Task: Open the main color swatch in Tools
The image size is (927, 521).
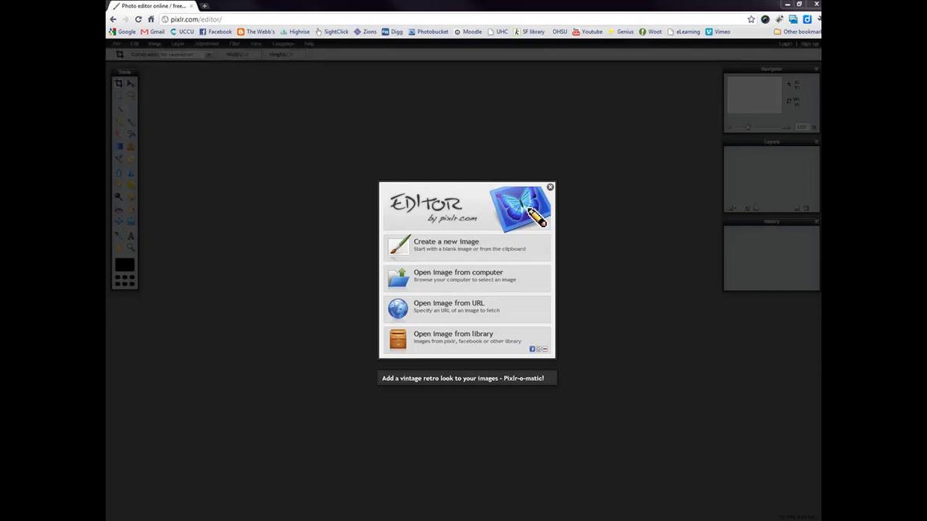Action: pos(124,264)
